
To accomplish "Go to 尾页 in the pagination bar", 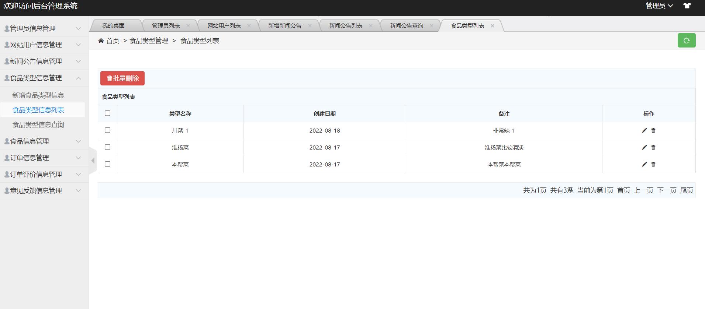I will tap(687, 190).
